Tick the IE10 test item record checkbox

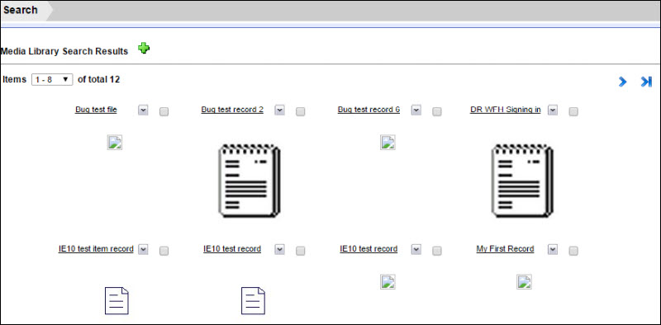tap(164, 251)
